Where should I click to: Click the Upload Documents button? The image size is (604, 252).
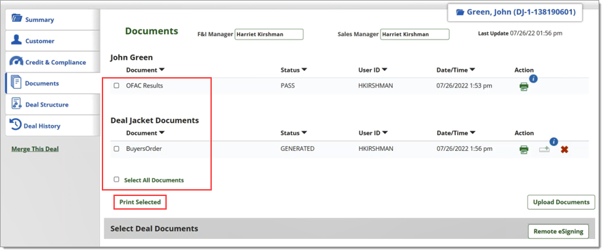(x=561, y=202)
